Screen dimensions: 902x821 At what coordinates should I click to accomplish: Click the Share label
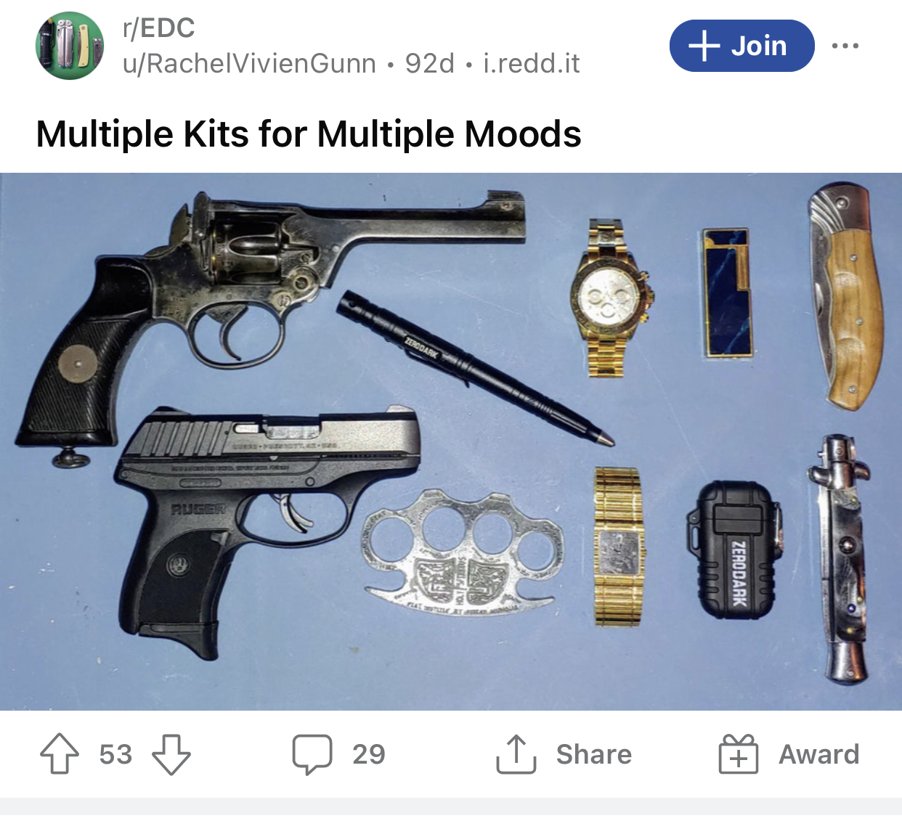click(594, 754)
